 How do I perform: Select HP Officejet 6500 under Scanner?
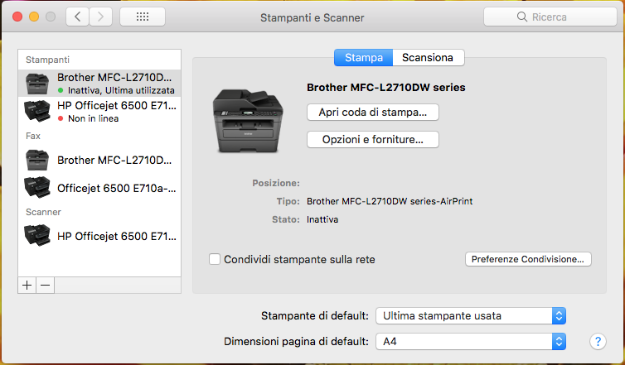(99, 236)
